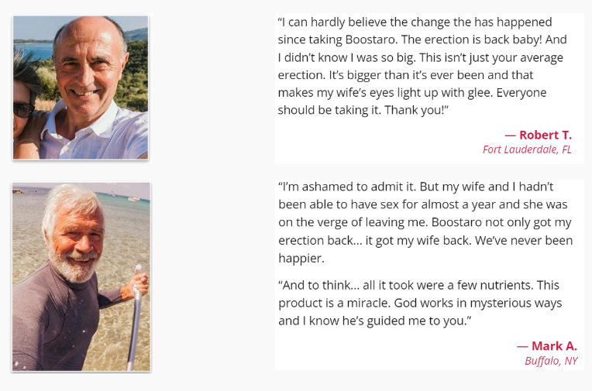Click the paddle held by Mark
The width and height of the screenshot is (592, 391).
pos(134,317)
